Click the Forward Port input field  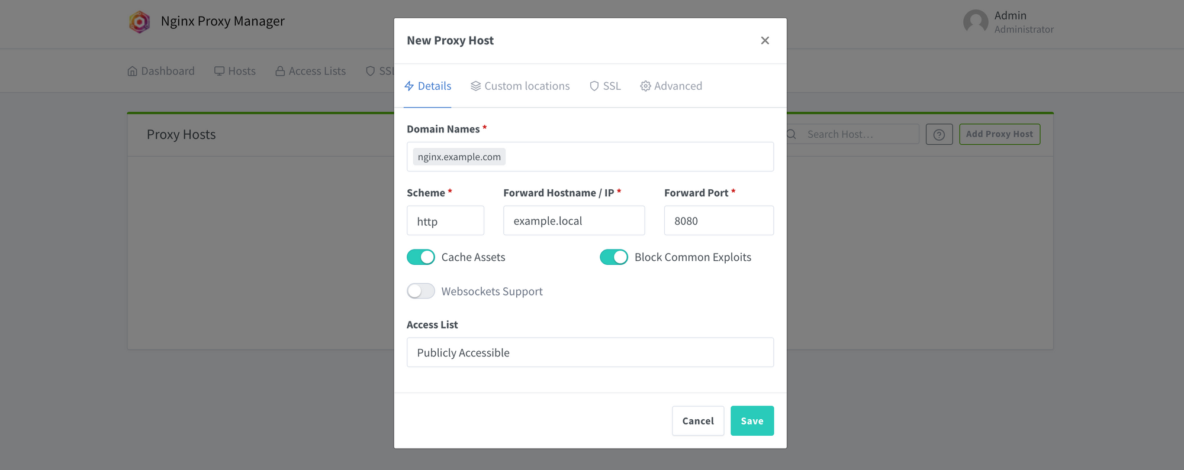click(x=718, y=221)
